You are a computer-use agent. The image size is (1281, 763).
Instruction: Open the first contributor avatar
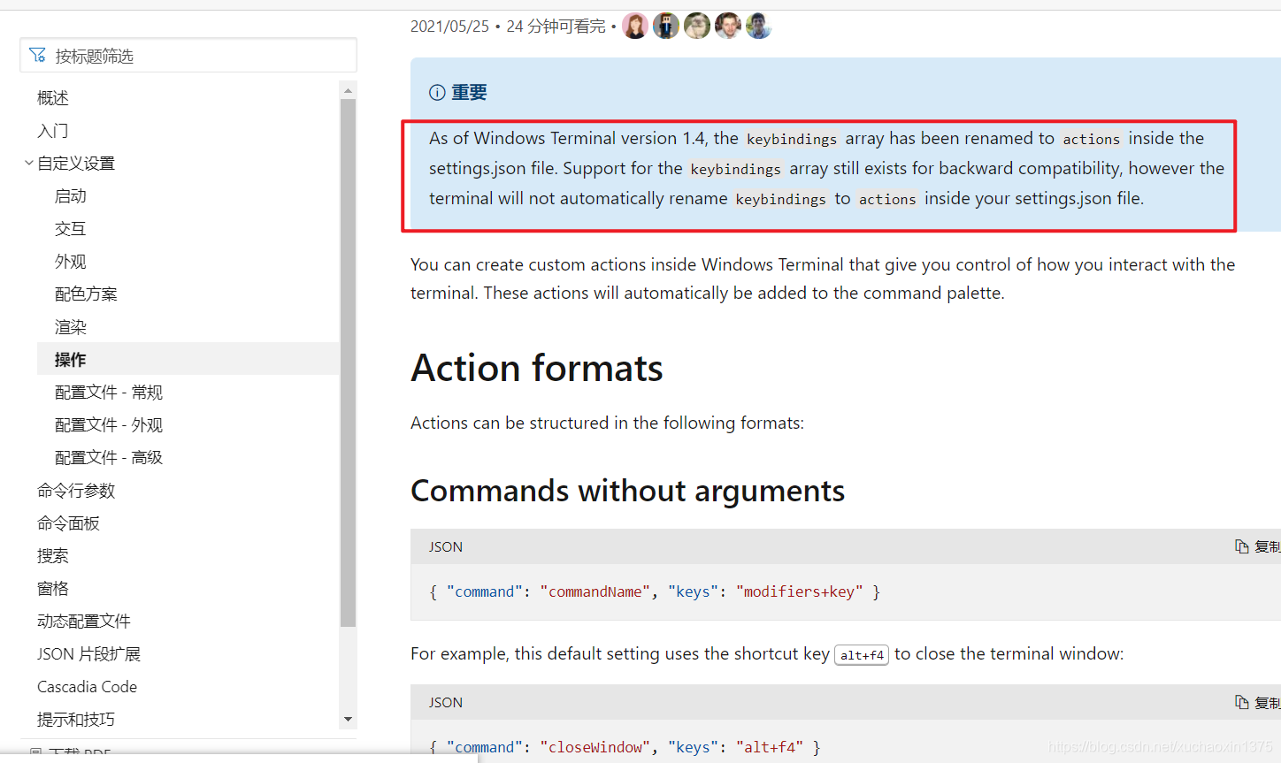[x=635, y=26]
